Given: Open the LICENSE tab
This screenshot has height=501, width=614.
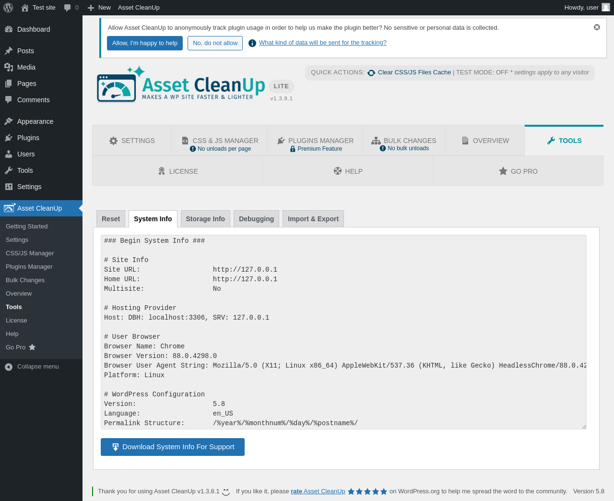Looking at the screenshot, I should pos(177,171).
